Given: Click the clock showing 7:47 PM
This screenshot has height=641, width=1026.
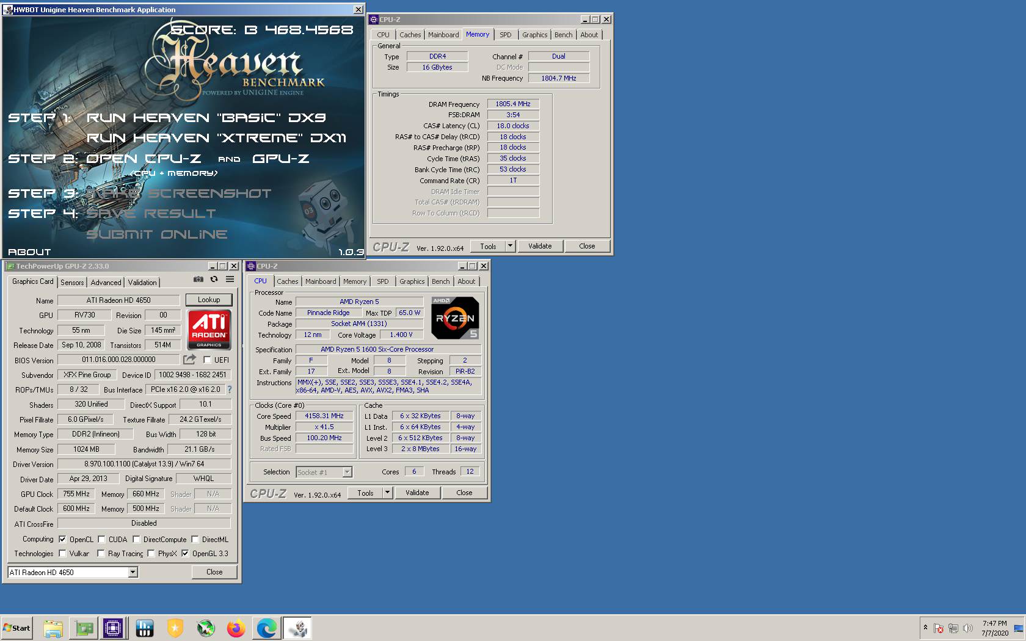Looking at the screenshot, I should tap(995, 623).
